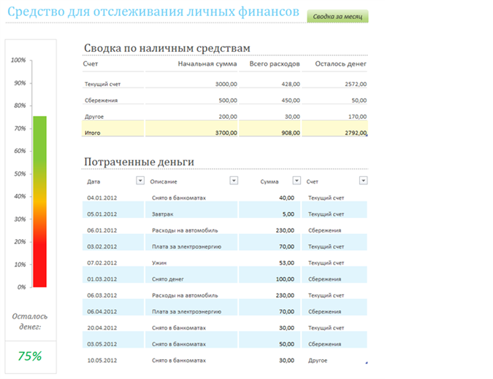This screenshot has width=493, height=379.
Task: Select amount cell 5,00
Action: pyautogui.click(x=288, y=214)
